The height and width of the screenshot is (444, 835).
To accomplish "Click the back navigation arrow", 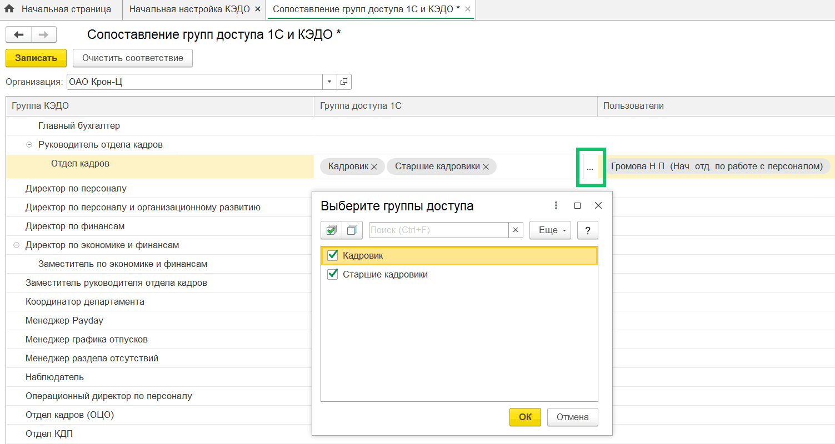I will (x=18, y=34).
